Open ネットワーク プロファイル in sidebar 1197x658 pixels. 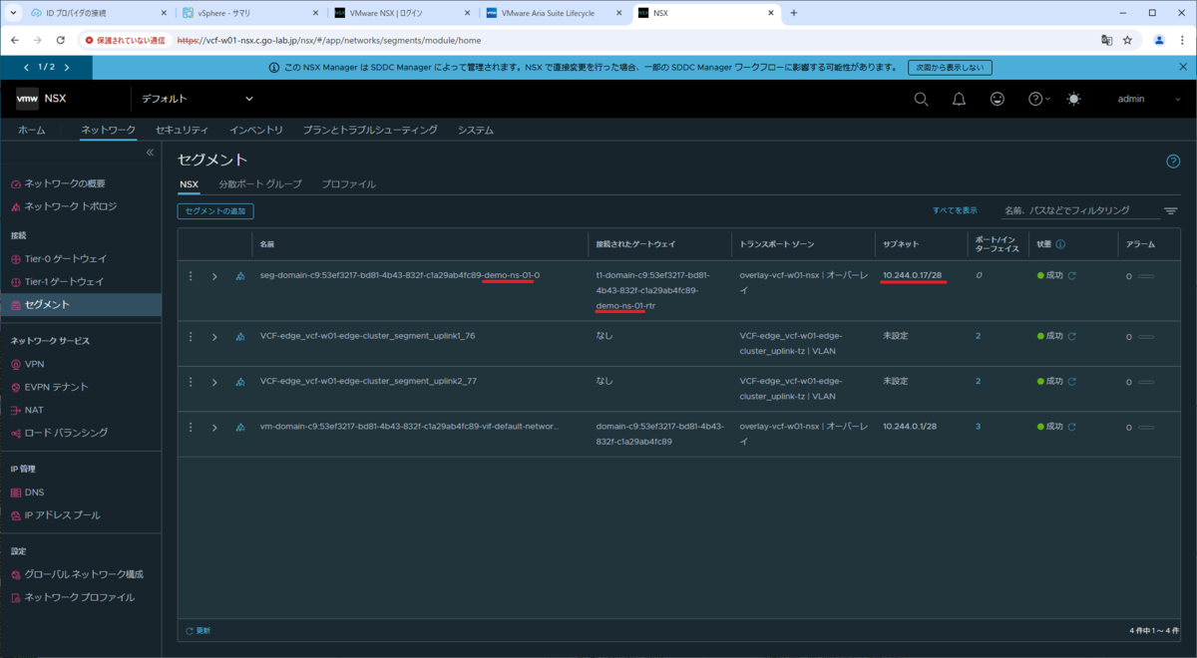pos(81,597)
